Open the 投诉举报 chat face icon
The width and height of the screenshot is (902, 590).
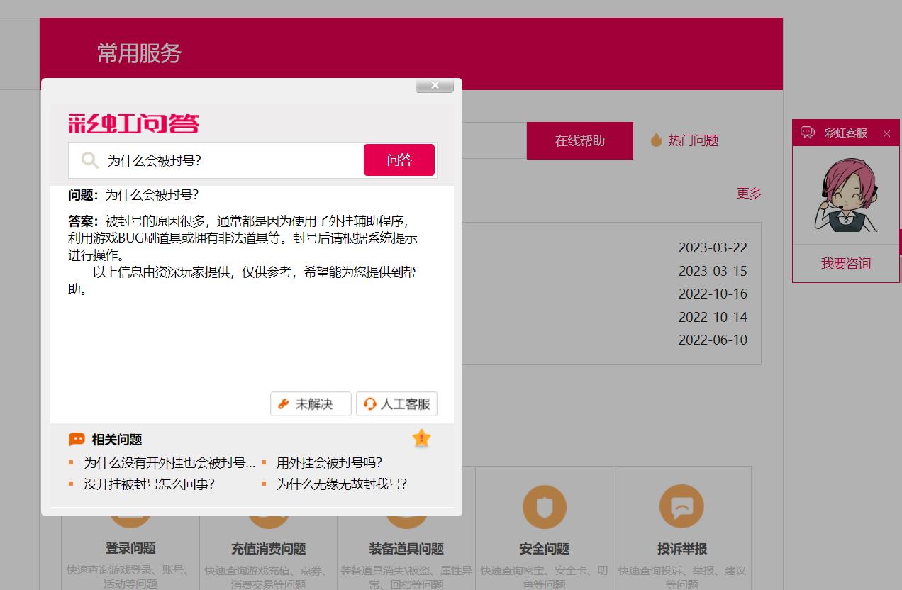681,506
